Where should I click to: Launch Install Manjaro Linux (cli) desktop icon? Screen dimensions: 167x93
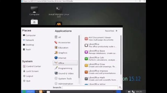pyautogui.click(x=59, y=12)
